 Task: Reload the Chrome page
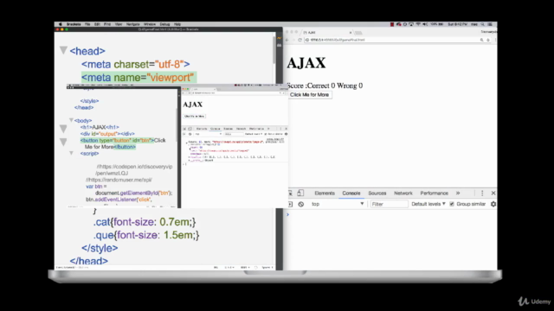pos(300,40)
